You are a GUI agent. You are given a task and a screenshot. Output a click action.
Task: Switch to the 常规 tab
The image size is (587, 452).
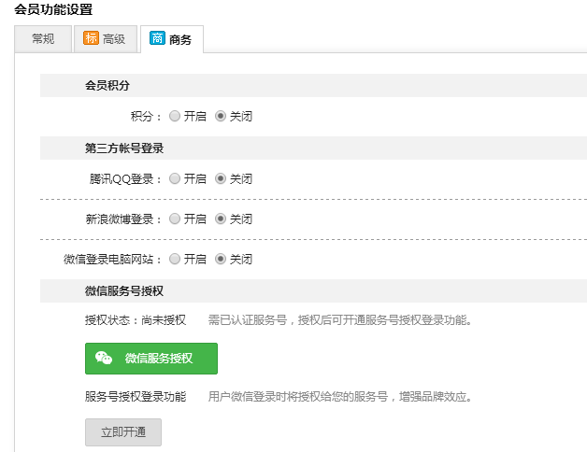43,39
